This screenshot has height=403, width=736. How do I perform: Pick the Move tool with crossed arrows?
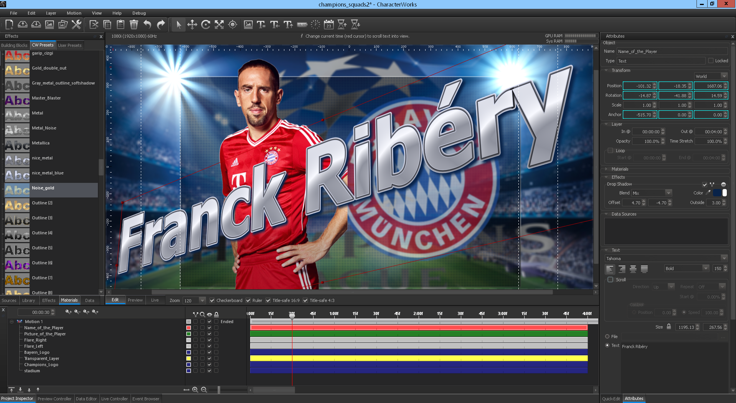(x=192, y=25)
